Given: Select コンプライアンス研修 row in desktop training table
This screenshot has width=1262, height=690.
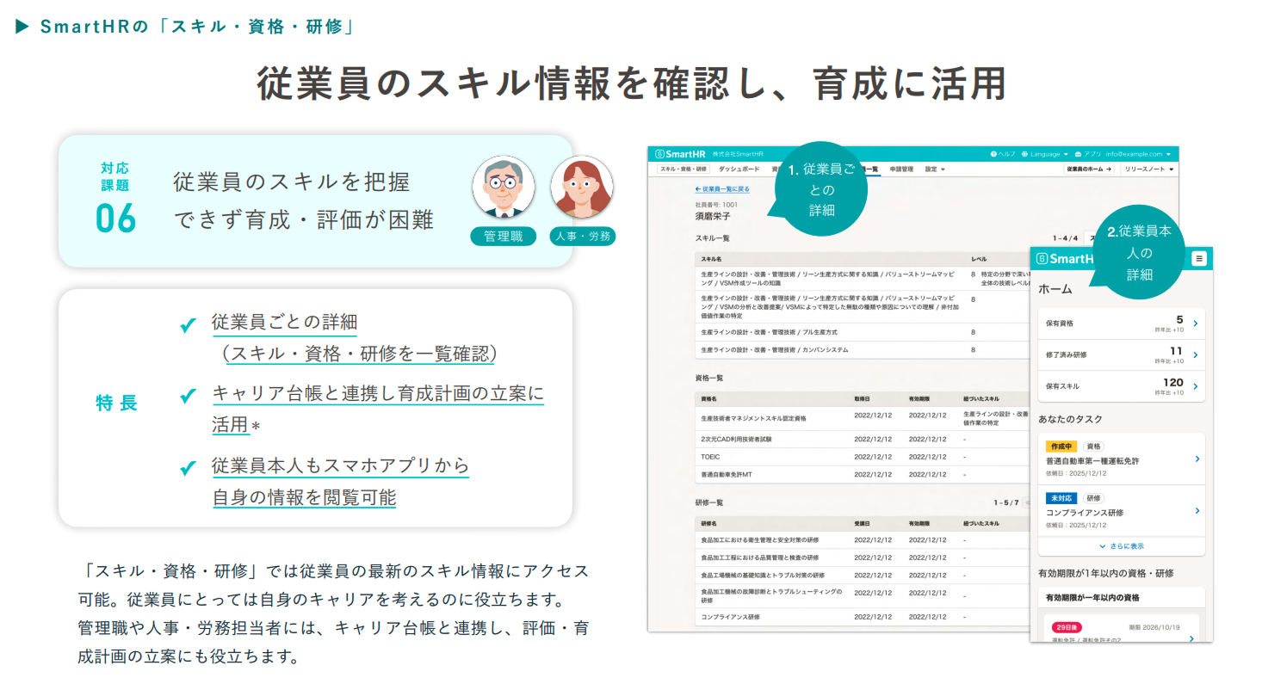Looking at the screenshot, I should pyautogui.click(x=864, y=617).
